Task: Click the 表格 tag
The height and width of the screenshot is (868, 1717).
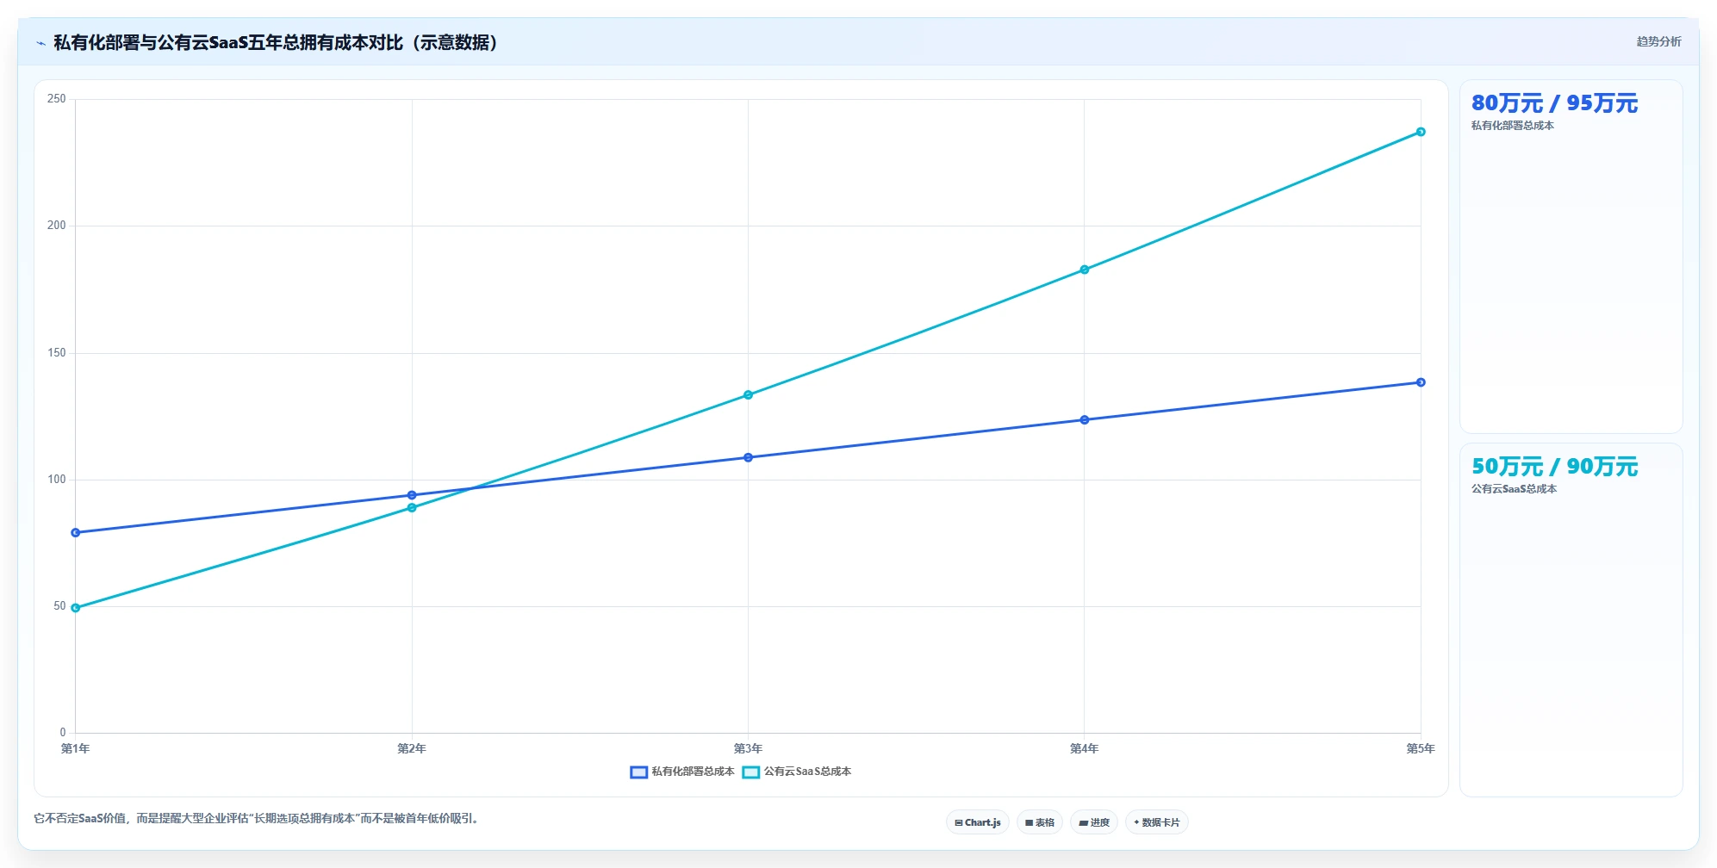Action: coord(1040,822)
